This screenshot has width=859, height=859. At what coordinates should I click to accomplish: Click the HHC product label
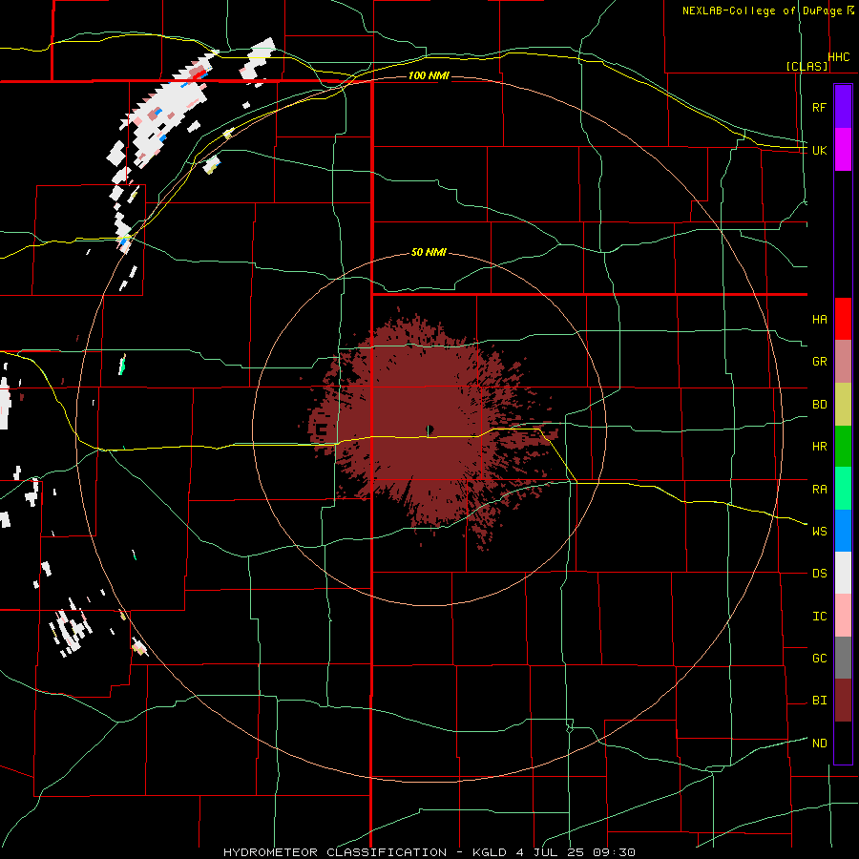point(839,57)
